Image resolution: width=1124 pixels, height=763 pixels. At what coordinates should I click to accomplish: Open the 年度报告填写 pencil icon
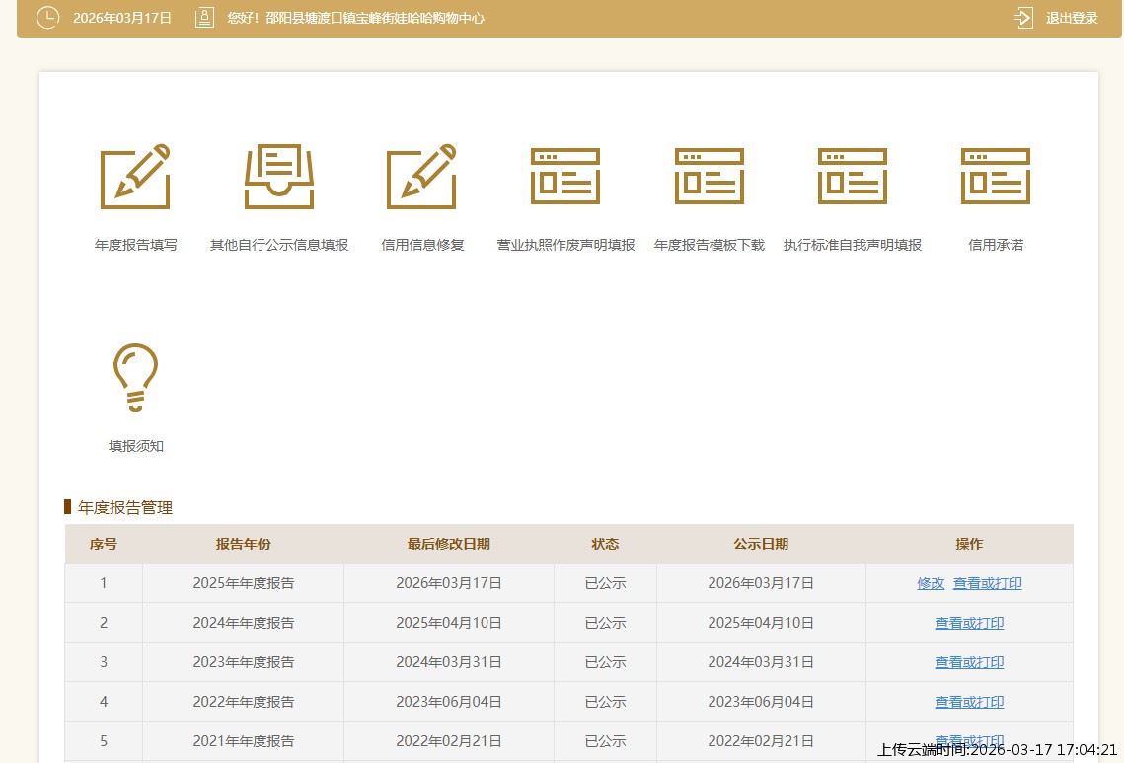(135, 177)
